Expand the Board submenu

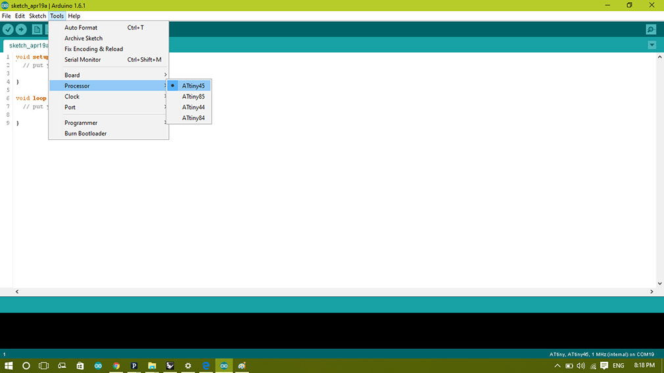point(109,75)
